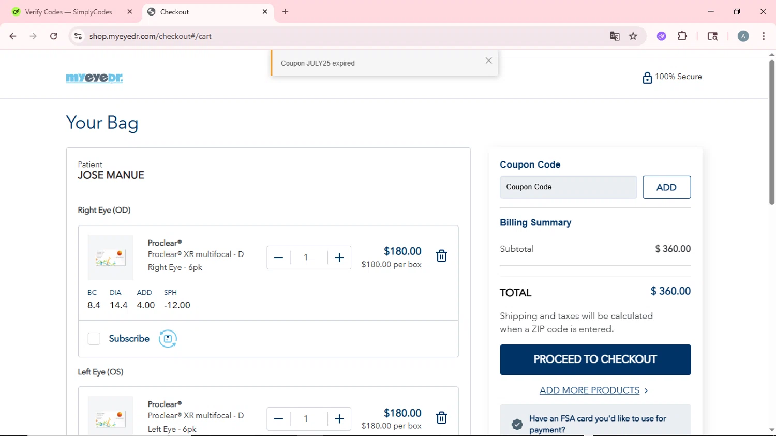This screenshot has height=436, width=776.
Task: Bookmark this page with the star icon
Action: tap(633, 36)
